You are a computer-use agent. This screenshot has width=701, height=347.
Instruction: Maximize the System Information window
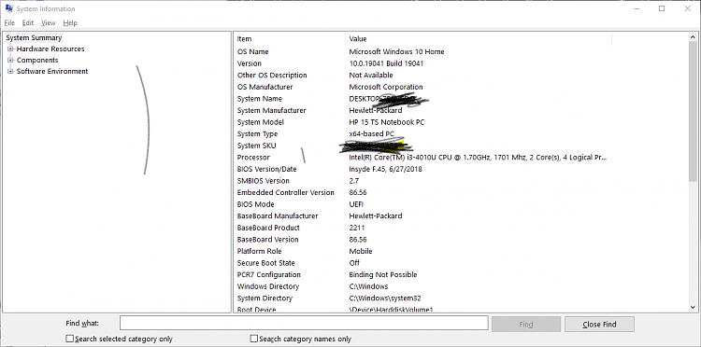662,8
